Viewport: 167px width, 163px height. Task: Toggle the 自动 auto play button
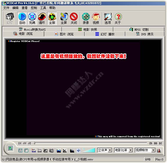tap(22, 18)
